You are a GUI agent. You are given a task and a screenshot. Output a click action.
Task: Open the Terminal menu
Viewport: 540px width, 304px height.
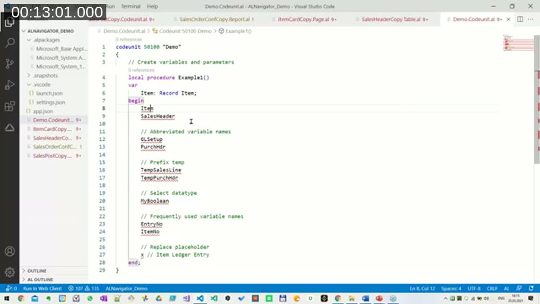130,6
